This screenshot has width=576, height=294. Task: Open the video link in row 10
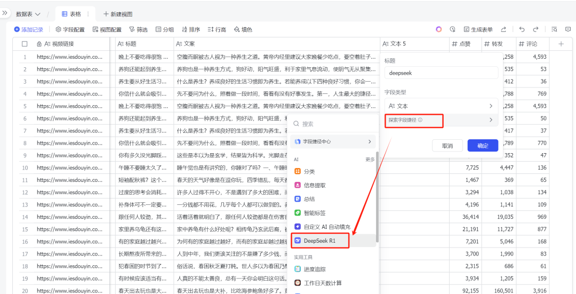(69, 168)
